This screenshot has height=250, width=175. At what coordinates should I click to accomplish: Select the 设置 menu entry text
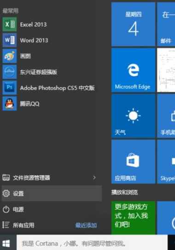click(18, 194)
